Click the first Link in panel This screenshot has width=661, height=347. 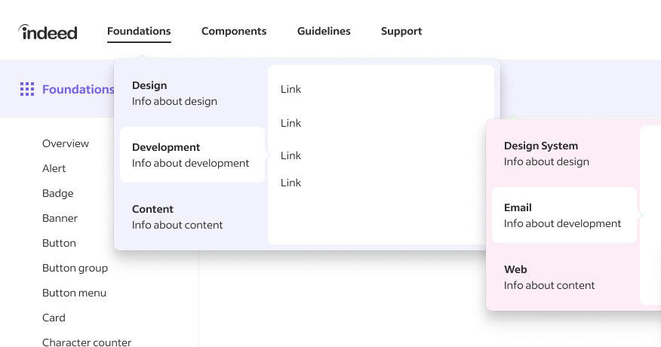[291, 89]
